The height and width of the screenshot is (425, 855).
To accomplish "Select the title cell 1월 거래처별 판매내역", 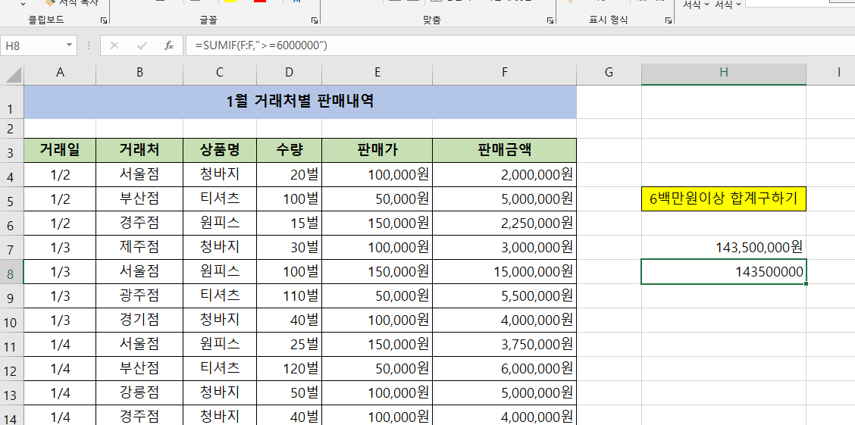I will click(300, 102).
